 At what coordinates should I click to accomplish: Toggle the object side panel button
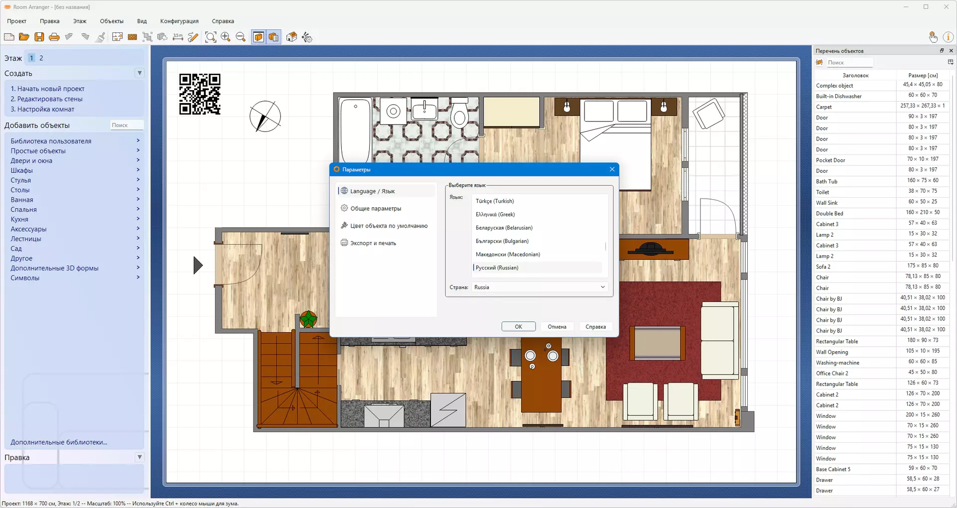[x=259, y=37]
